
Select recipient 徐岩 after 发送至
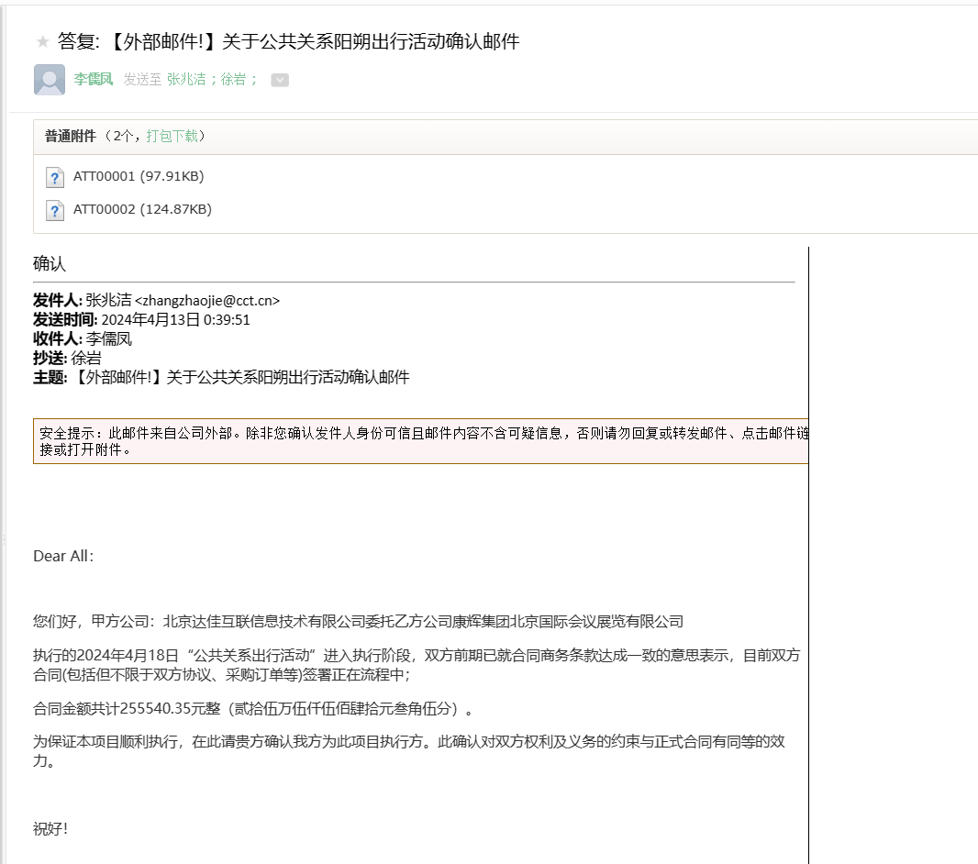(233, 80)
